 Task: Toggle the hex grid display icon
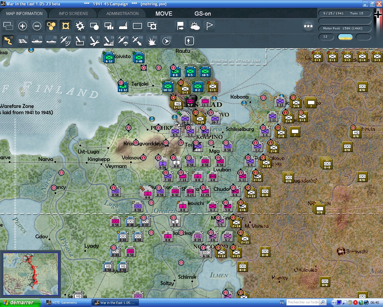click(51, 26)
